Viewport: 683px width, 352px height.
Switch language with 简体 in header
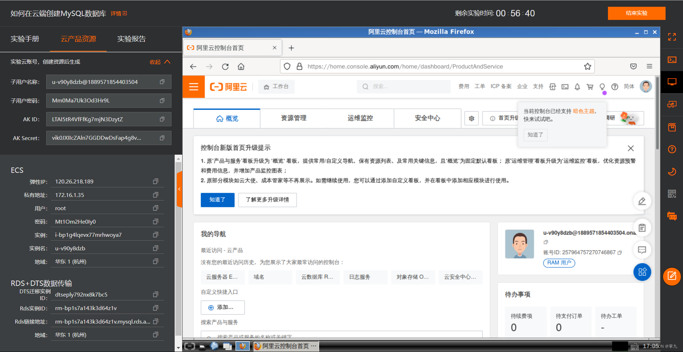click(629, 86)
